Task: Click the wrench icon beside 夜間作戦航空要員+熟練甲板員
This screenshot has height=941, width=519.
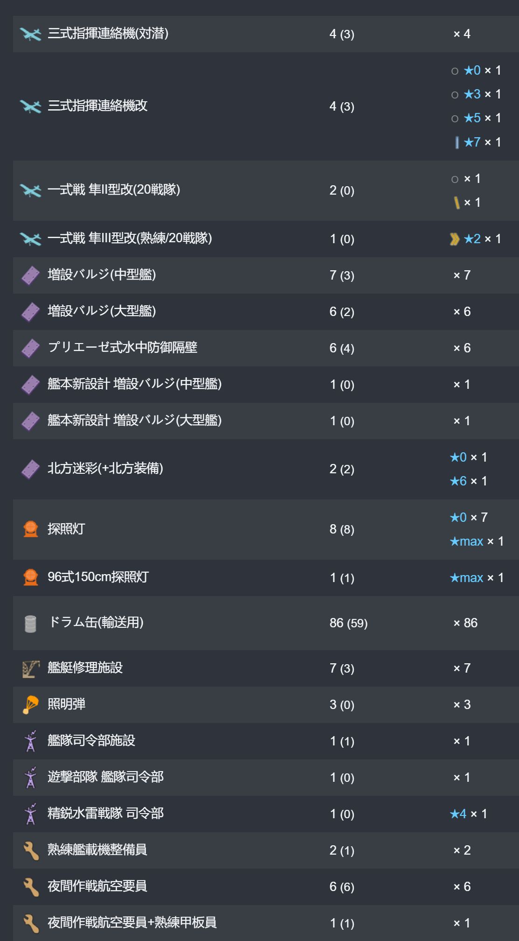Action: click(x=31, y=923)
